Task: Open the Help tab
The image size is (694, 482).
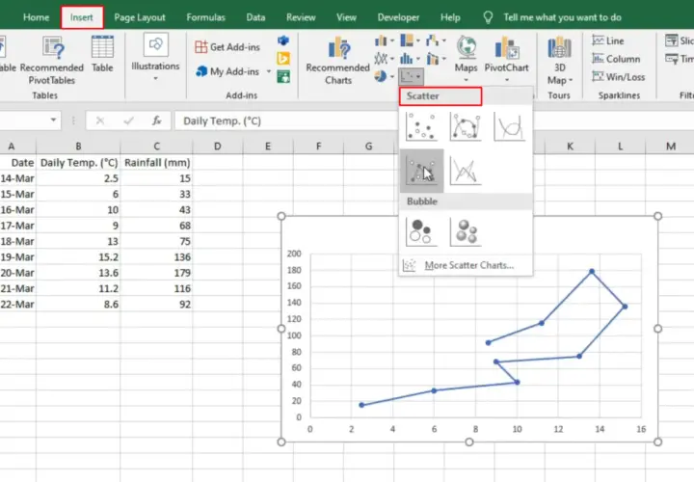Action: (x=450, y=17)
